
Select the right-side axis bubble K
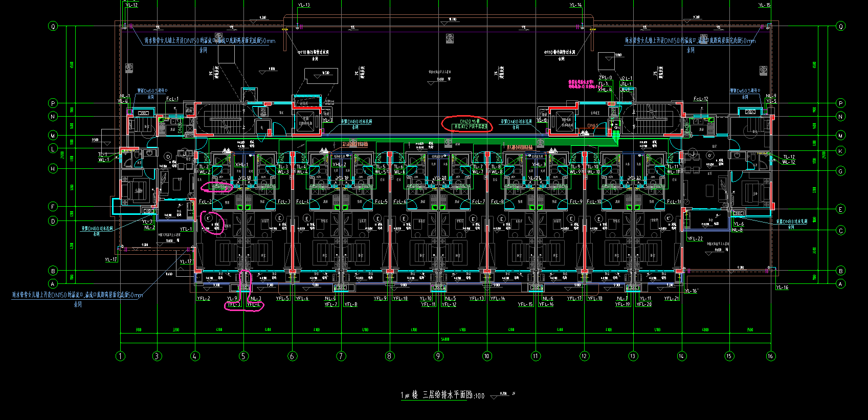[x=840, y=151]
